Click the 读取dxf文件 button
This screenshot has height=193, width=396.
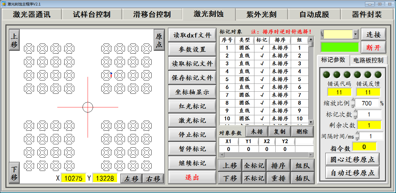point(192,35)
